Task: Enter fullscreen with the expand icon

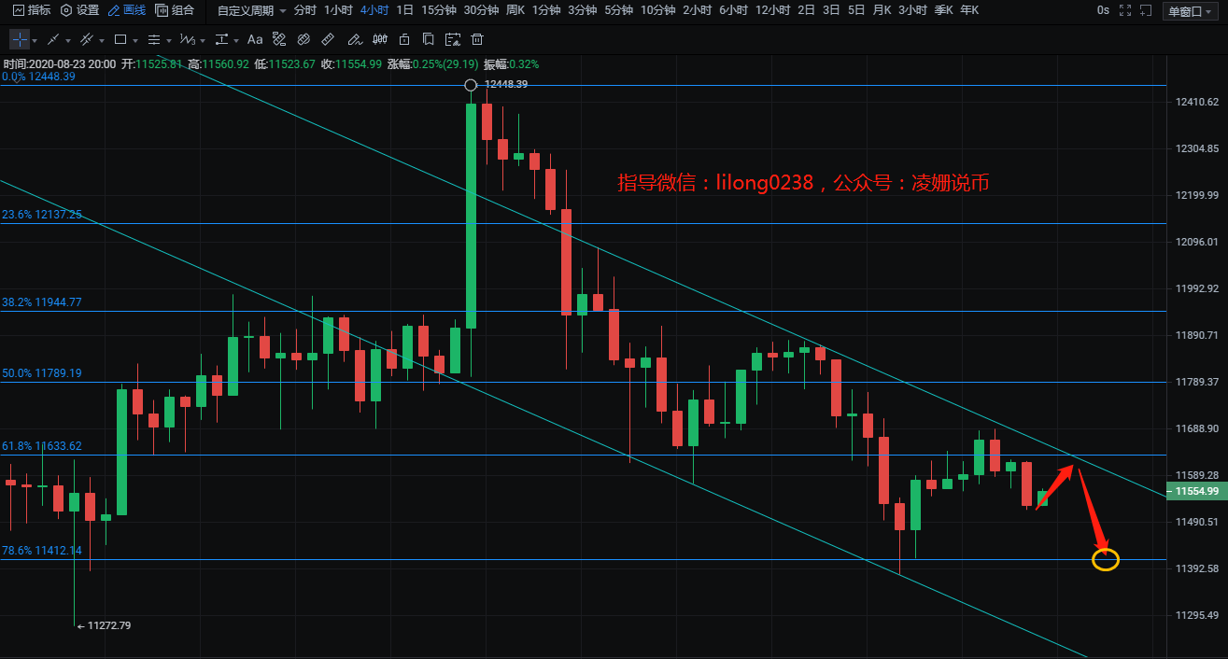Action: pos(1126,11)
